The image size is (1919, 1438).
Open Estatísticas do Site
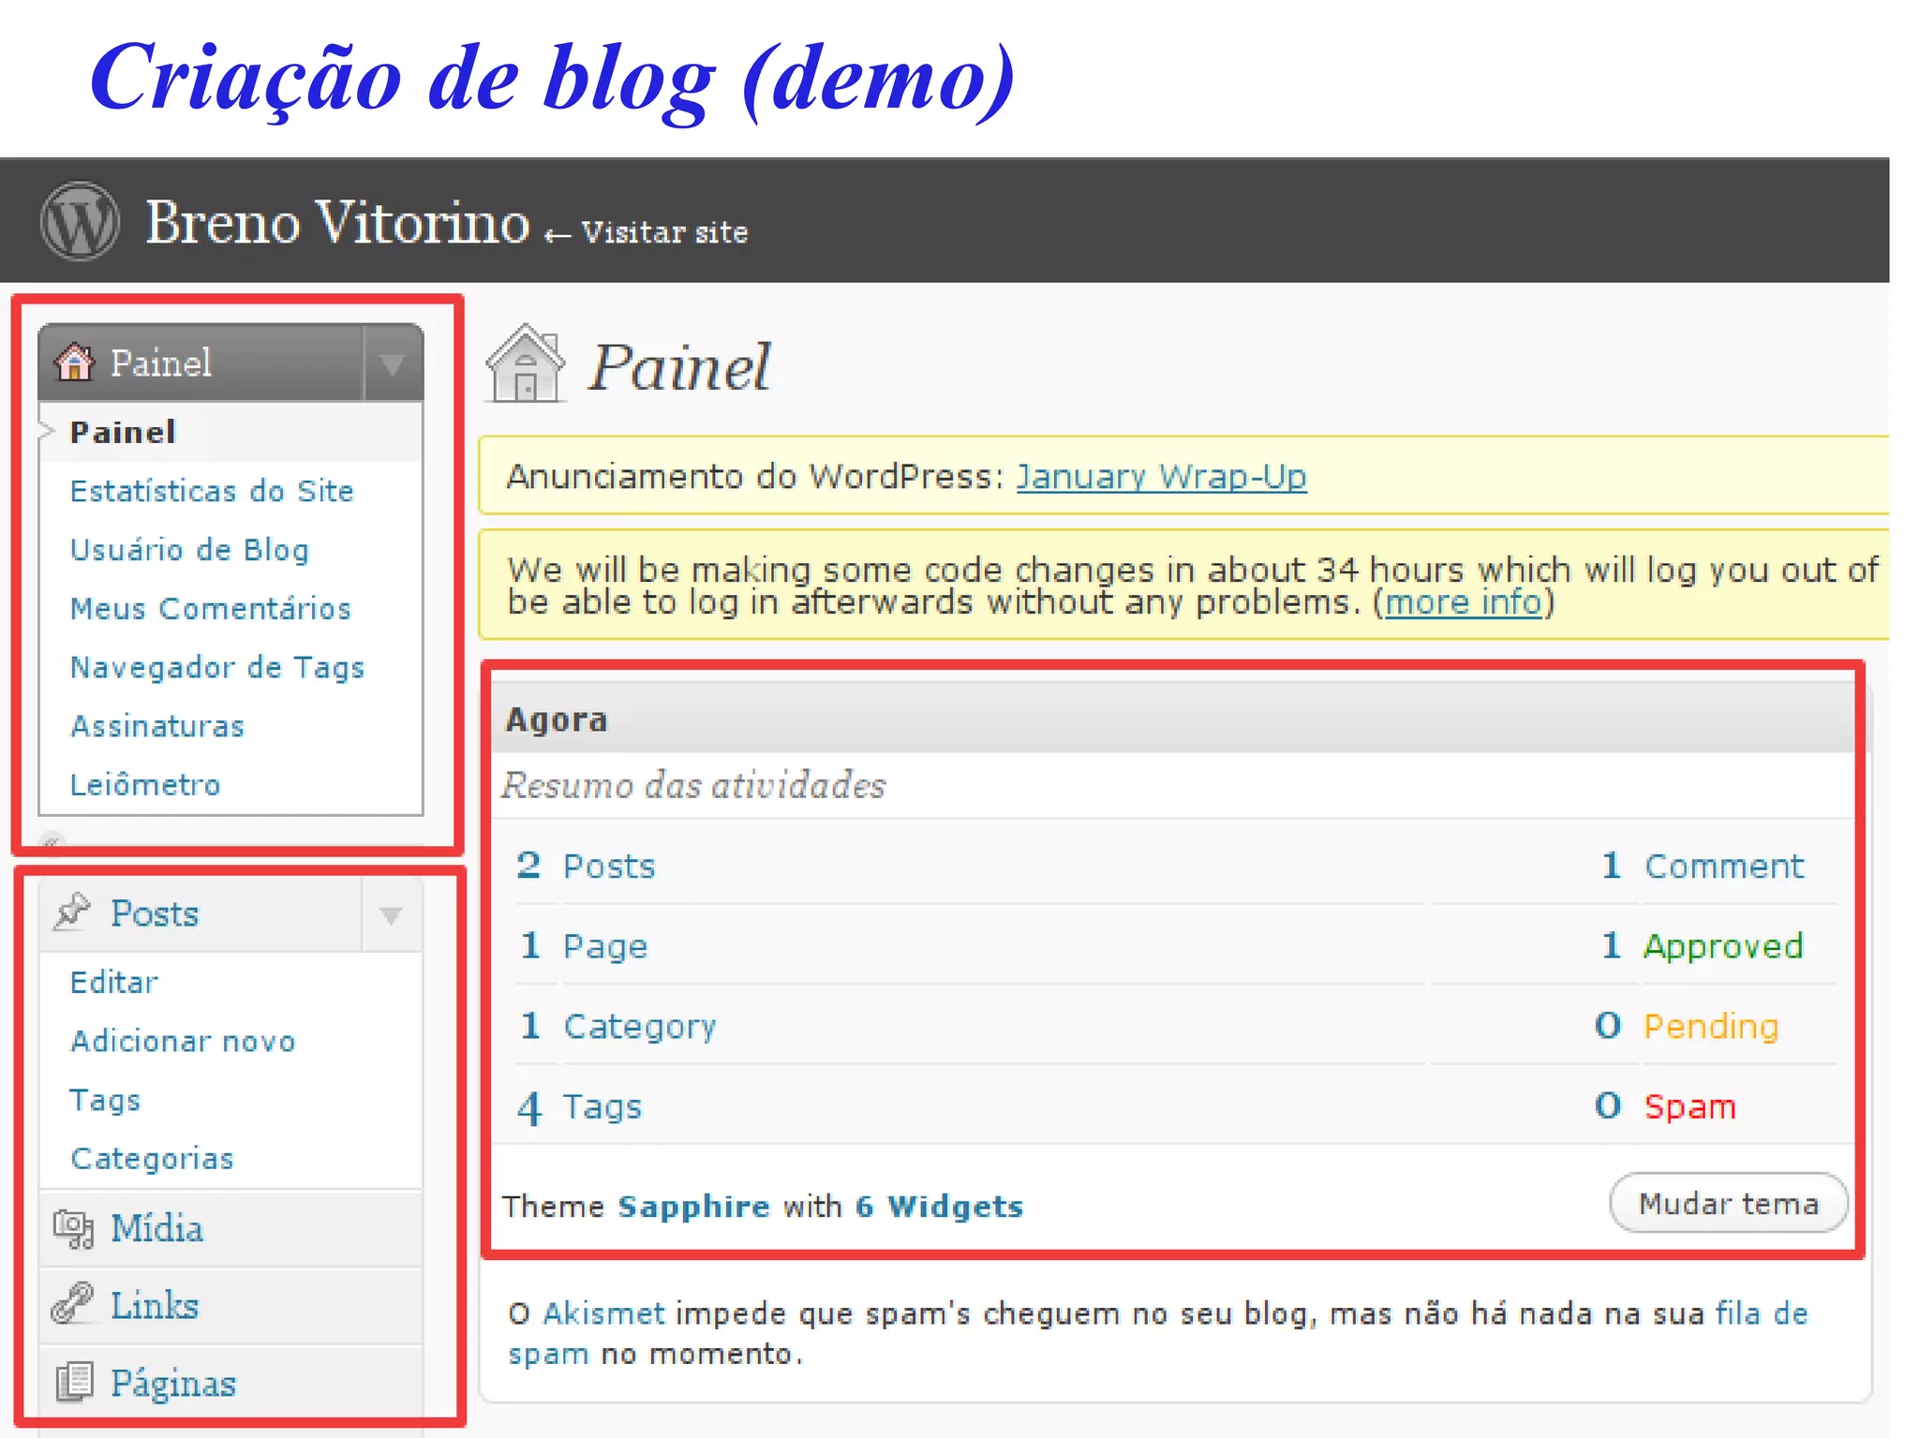pos(212,491)
